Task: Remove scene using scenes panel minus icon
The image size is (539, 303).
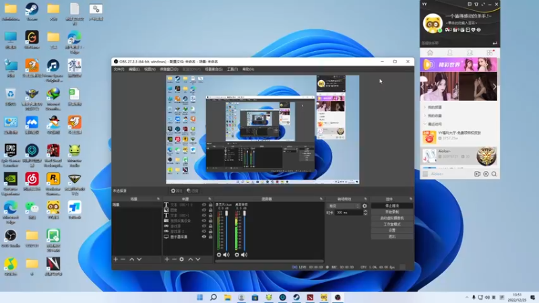Action: (x=123, y=259)
